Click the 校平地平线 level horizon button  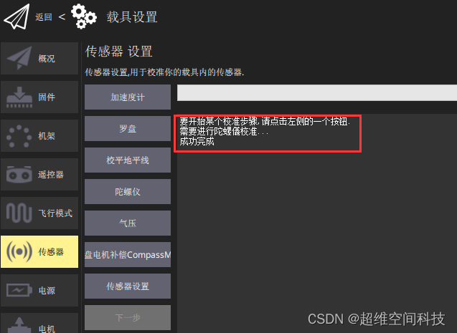128,160
